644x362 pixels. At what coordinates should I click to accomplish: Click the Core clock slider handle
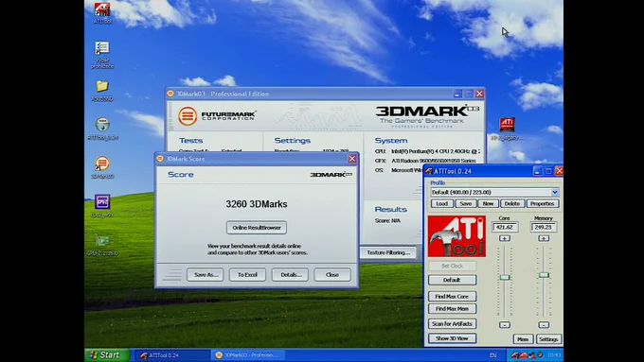505,278
